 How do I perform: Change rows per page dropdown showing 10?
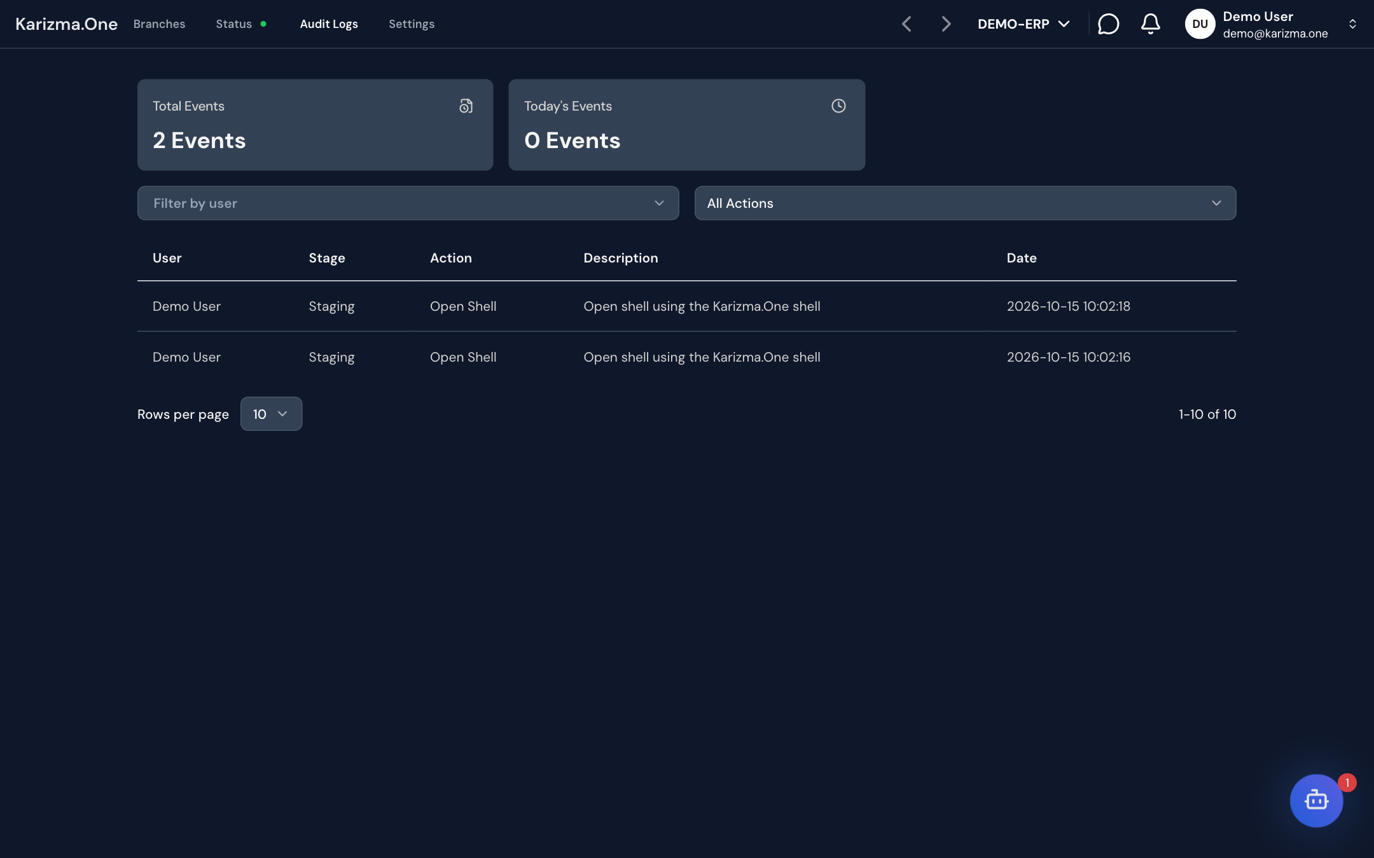pos(271,414)
